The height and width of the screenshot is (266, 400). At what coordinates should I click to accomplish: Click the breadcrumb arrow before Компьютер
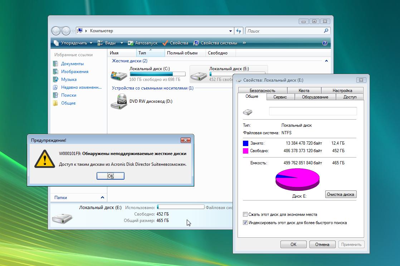click(86, 31)
